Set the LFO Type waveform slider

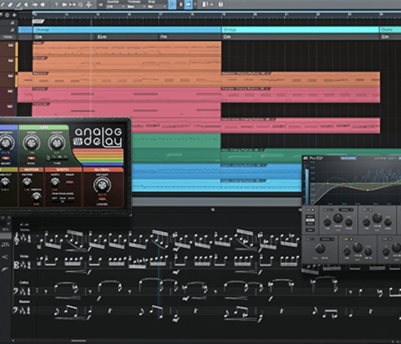[x=57, y=158]
